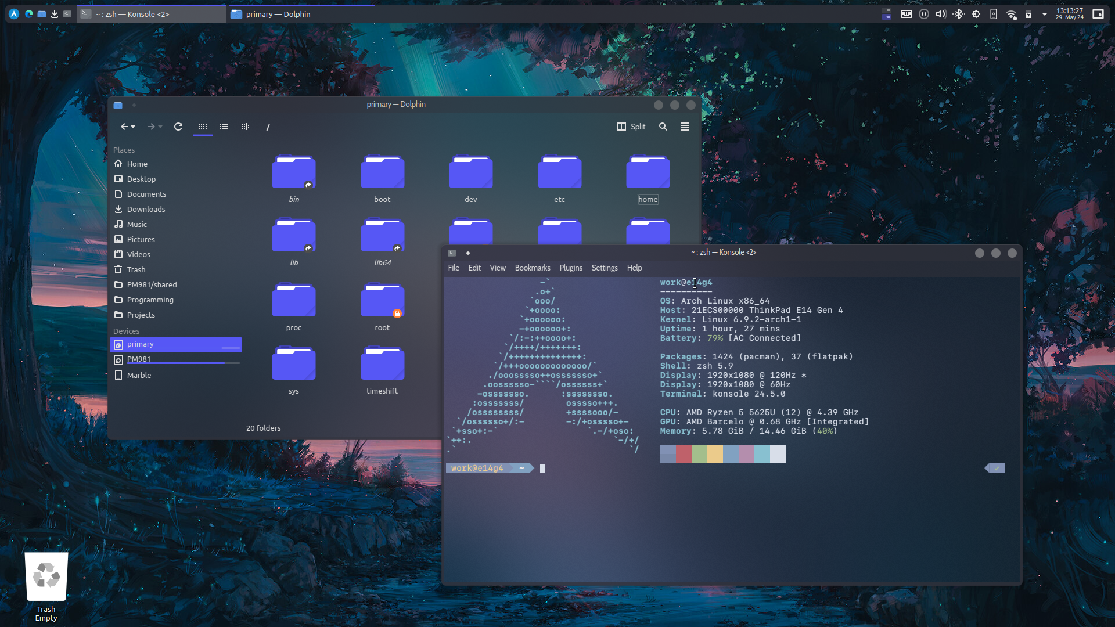Screen dimensions: 1115x627
Task: Expand the back navigation history dropdown
Action: [134, 127]
